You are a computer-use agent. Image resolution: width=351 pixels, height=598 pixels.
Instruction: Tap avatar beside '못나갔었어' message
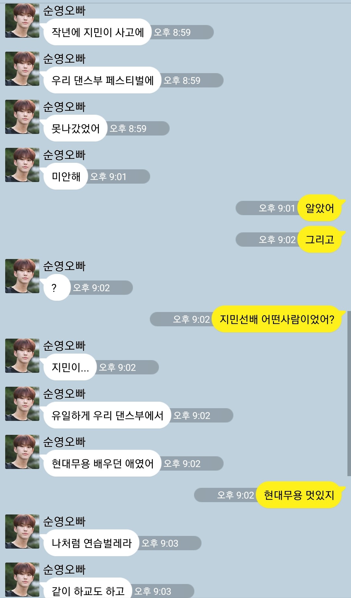click(x=22, y=117)
